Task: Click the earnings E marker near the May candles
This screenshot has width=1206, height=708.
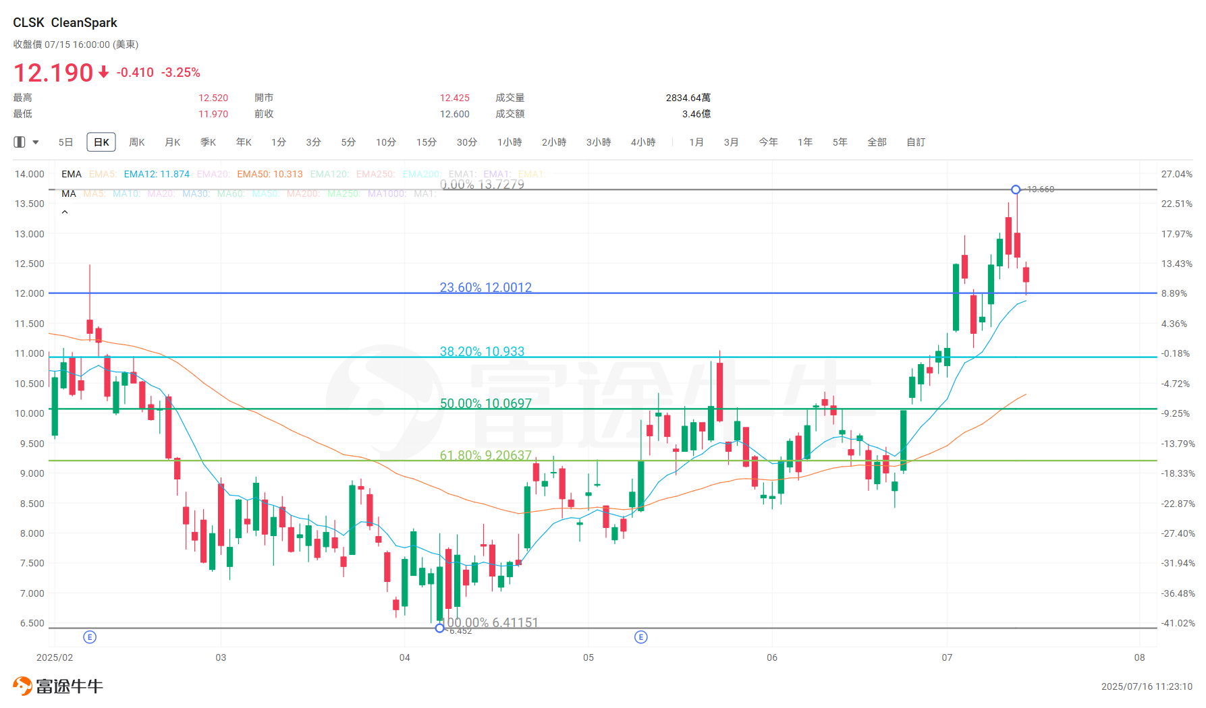Action: pos(641,637)
